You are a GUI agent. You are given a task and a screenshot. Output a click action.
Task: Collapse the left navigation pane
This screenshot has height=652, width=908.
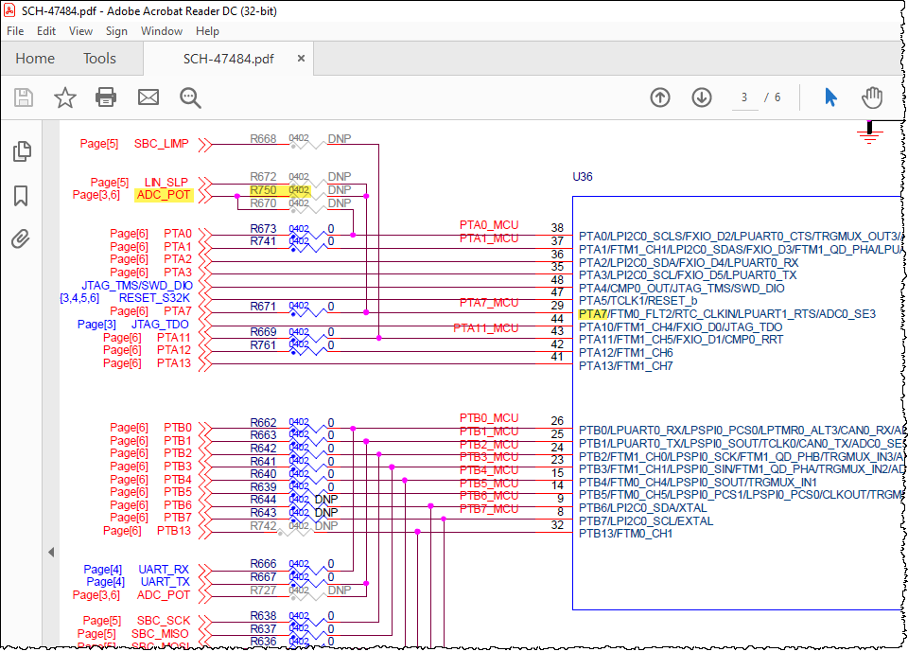pyautogui.click(x=51, y=552)
